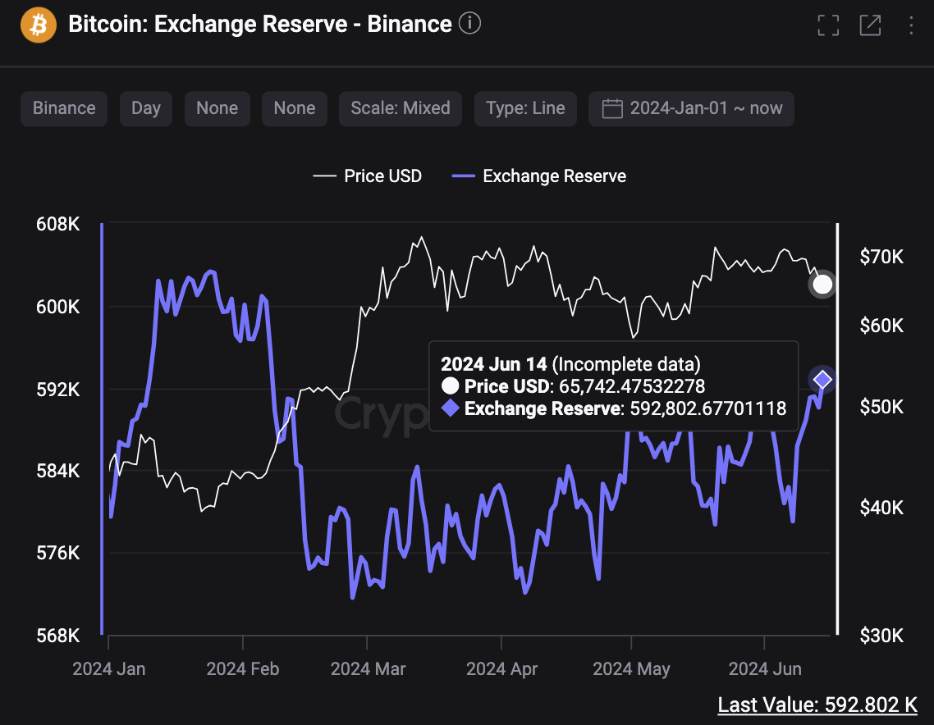Viewport: 934px width, 725px height.
Task: Expand chart to fullscreen view
Action: click(828, 25)
